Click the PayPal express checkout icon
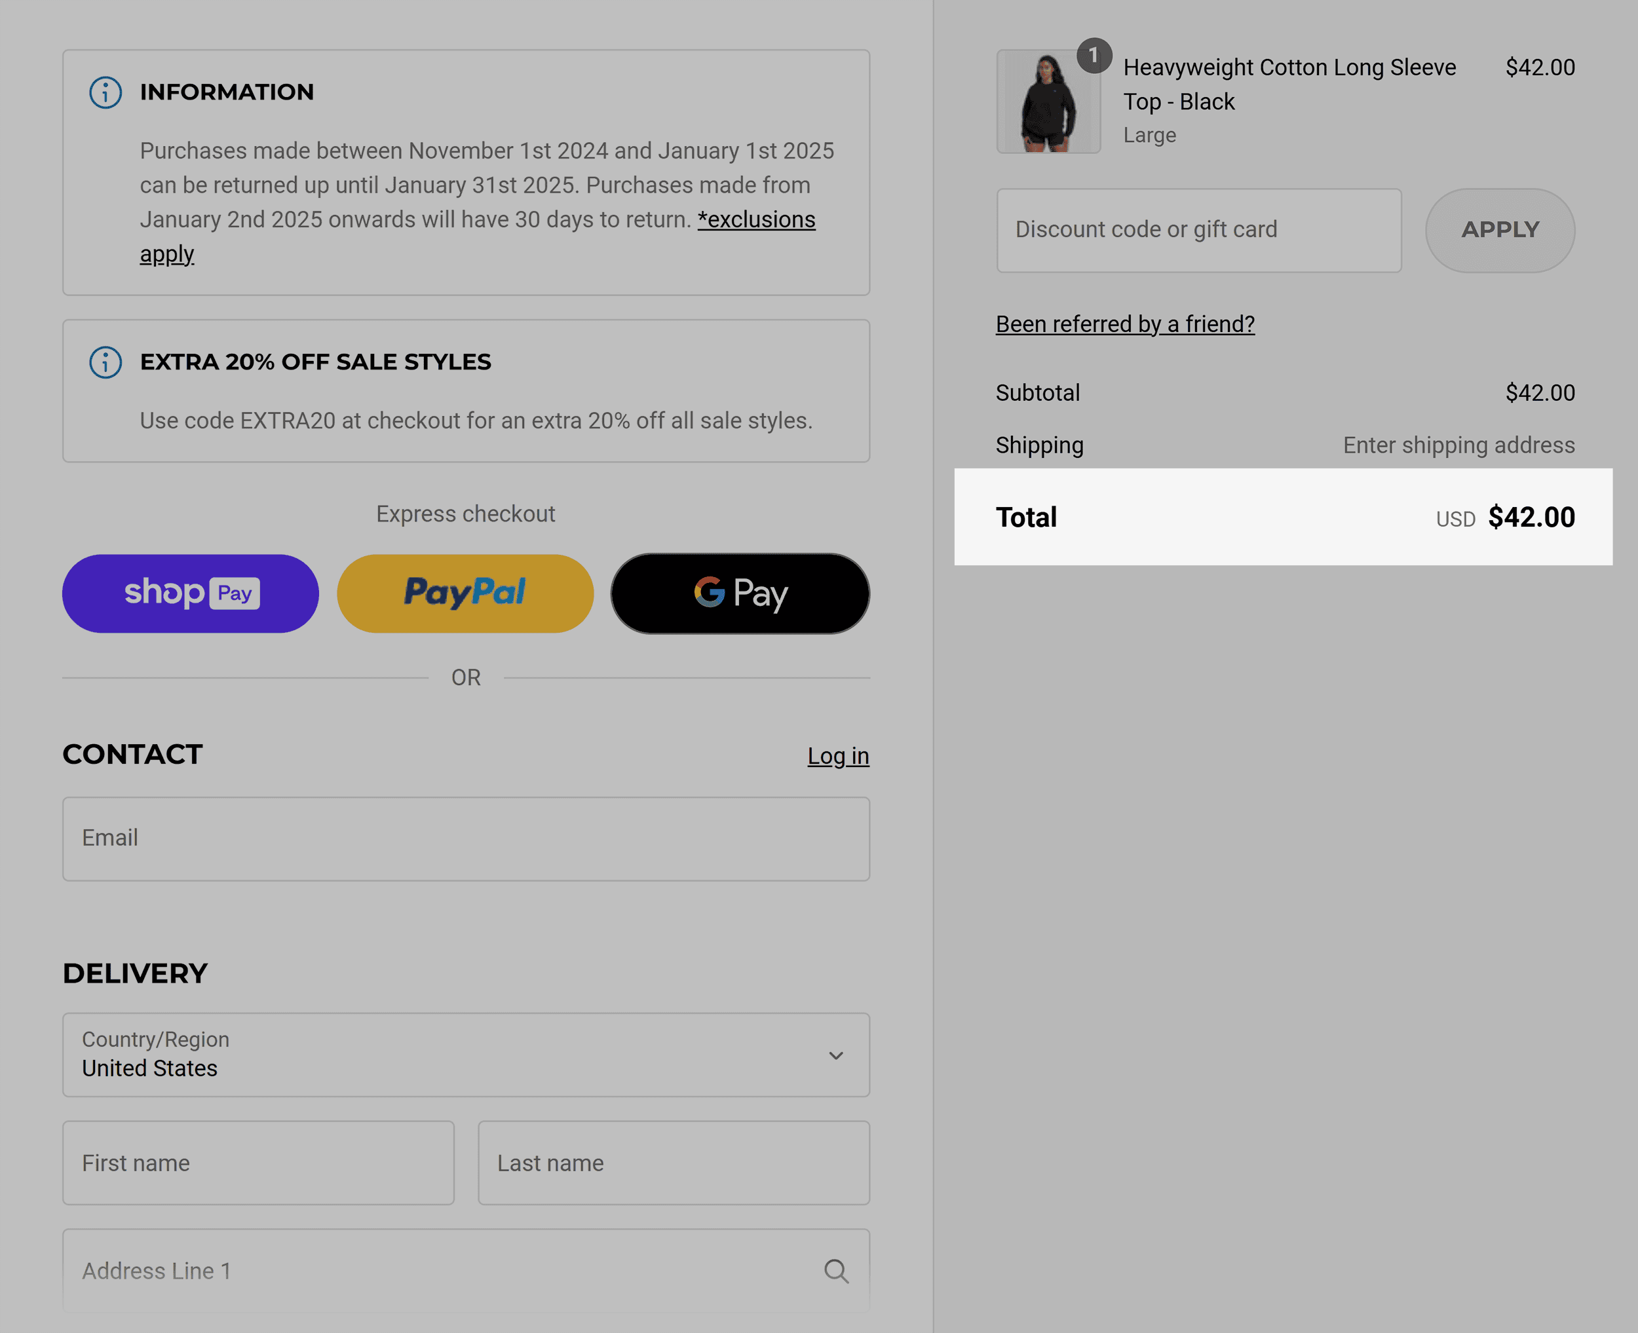Screen dimensions: 1638x1333 465,593
